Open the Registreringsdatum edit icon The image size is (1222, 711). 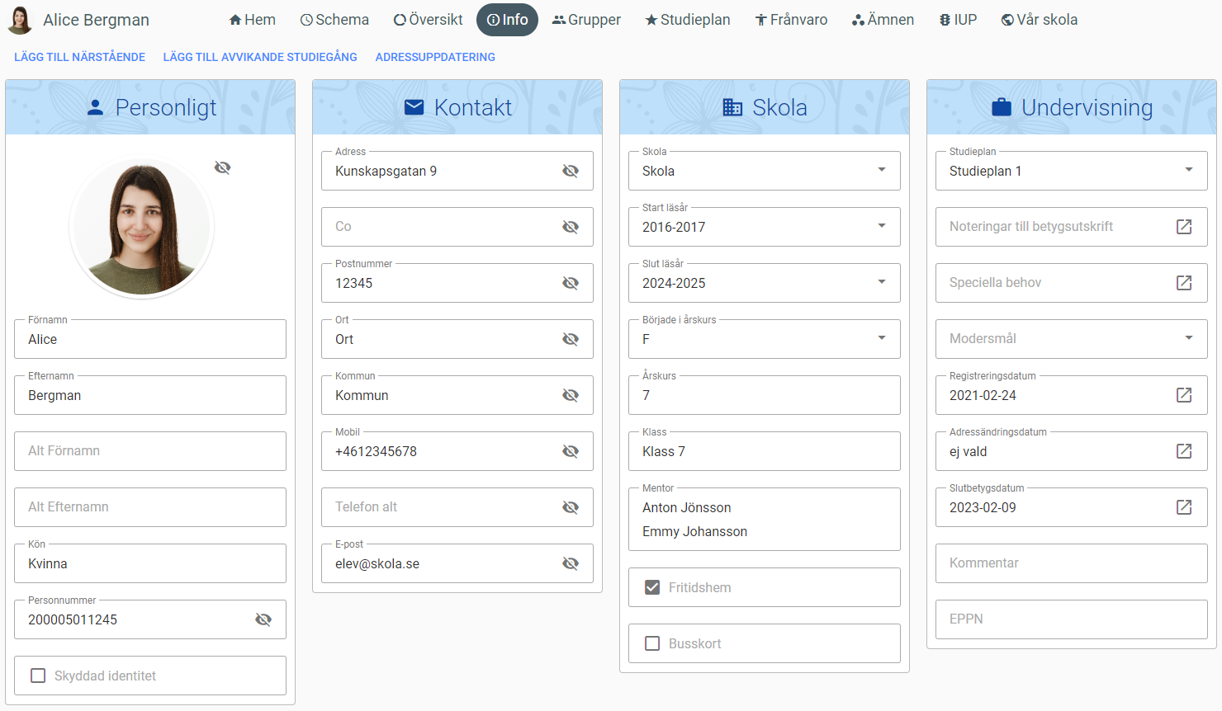click(x=1183, y=395)
